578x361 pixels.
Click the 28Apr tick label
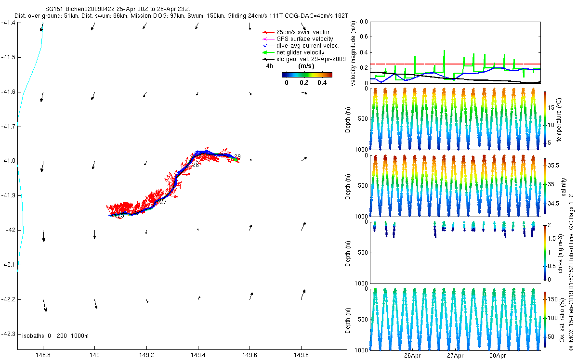(x=498, y=356)
